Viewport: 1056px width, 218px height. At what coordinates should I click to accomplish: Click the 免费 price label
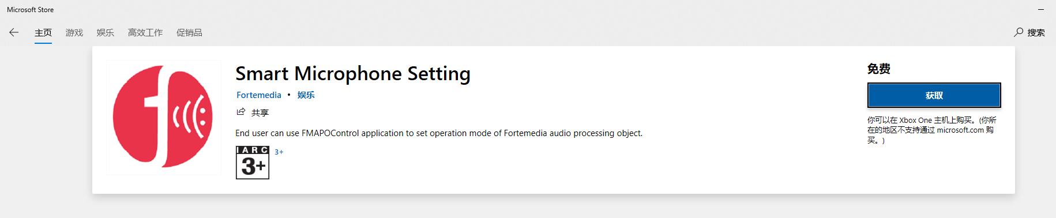tap(879, 69)
